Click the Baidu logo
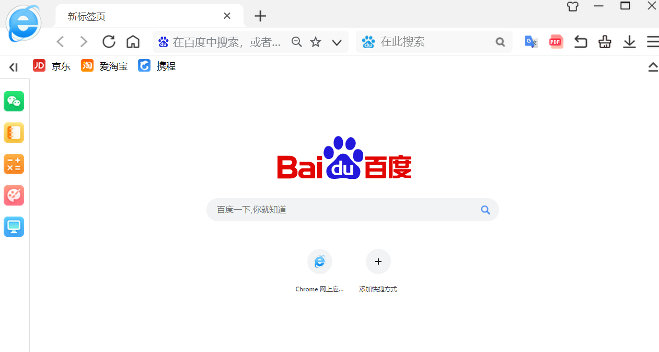659x352 pixels. tap(344, 158)
